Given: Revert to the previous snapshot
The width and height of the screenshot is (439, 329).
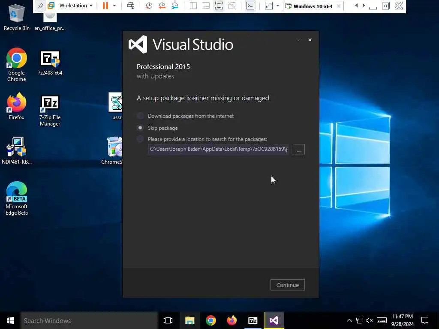Looking at the screenshot, I should pyautogui.click(x=162, y=6).
